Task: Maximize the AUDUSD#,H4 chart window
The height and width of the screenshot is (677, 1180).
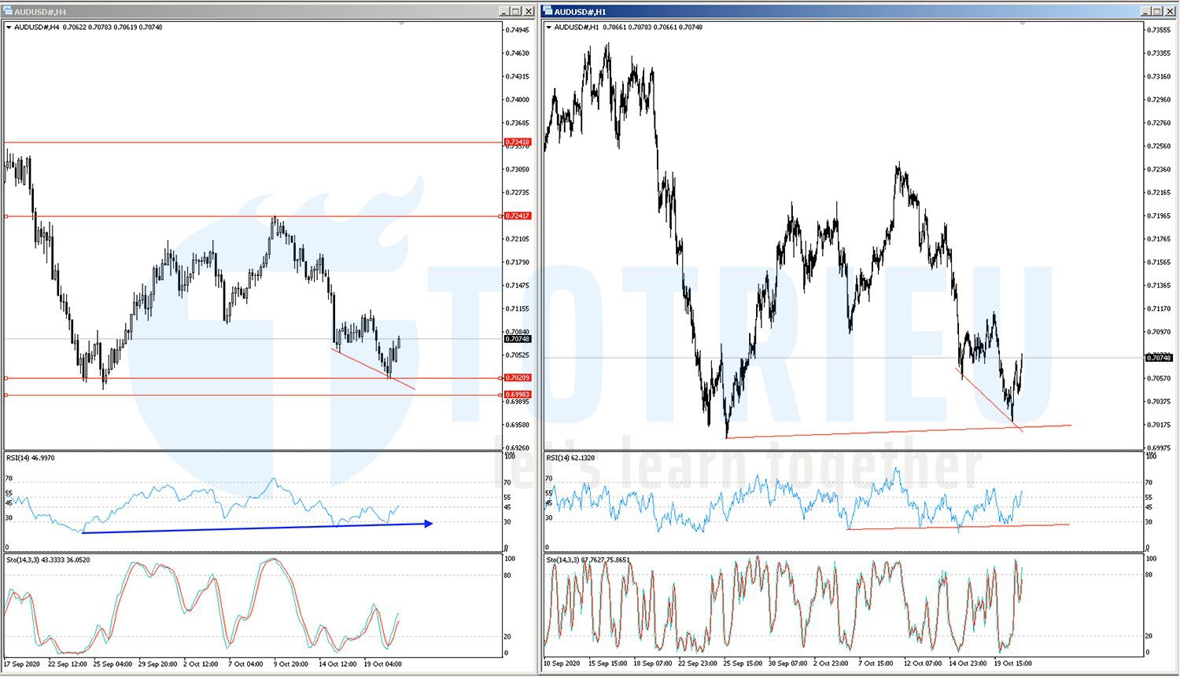Action: coord(516,12)
